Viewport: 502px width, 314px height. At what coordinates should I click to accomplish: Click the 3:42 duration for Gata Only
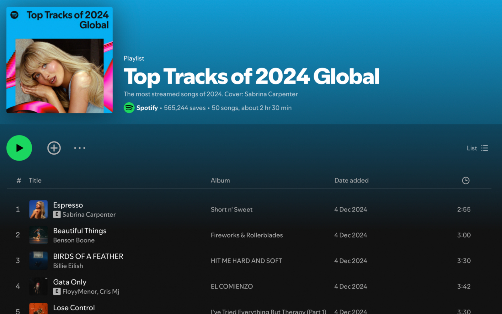pos(464,287)
